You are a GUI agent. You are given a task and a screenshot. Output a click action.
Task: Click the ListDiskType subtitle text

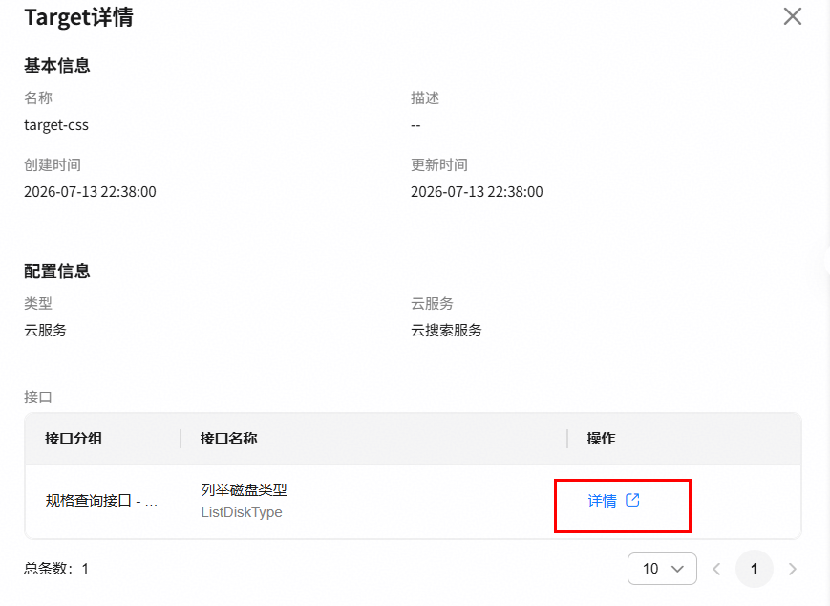242,512
